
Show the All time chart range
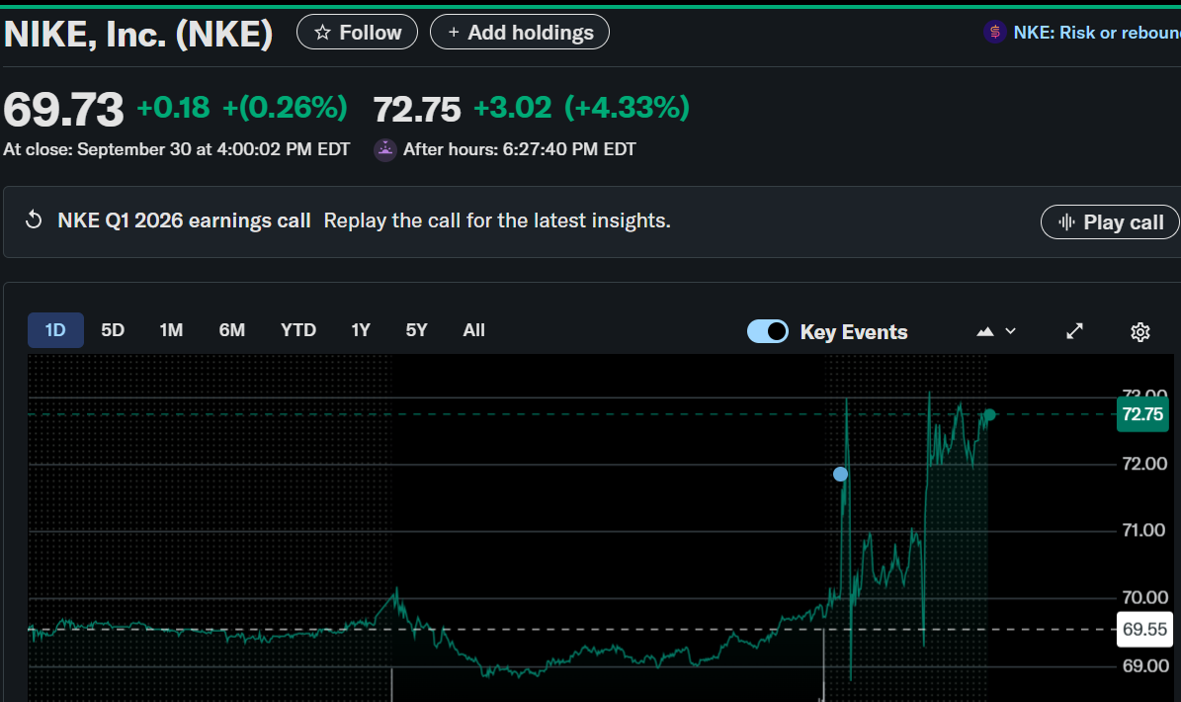474,330
